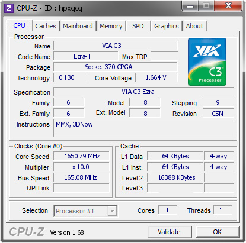Show the About tab
This screenshot has width=246, height=243.
tap(194, 26)
